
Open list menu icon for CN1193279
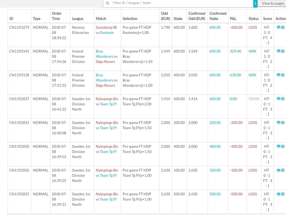pyautogui.click(x=283, y=27)
